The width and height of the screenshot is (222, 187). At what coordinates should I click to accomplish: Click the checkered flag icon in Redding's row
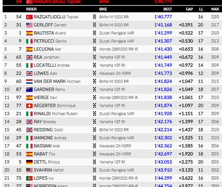click(94, 130)
